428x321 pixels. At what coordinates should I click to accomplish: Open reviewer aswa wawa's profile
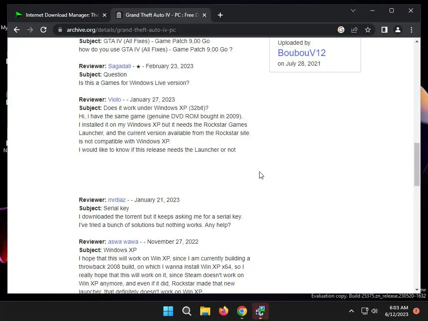click(x=123, y=242)
